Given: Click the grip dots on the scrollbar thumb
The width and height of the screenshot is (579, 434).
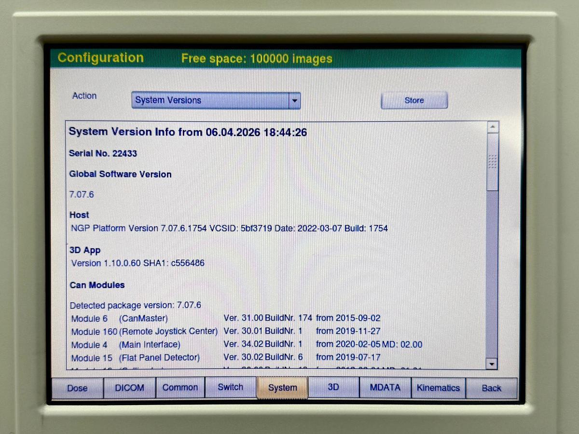Looking at the screenshot, I should coord(493,160).
